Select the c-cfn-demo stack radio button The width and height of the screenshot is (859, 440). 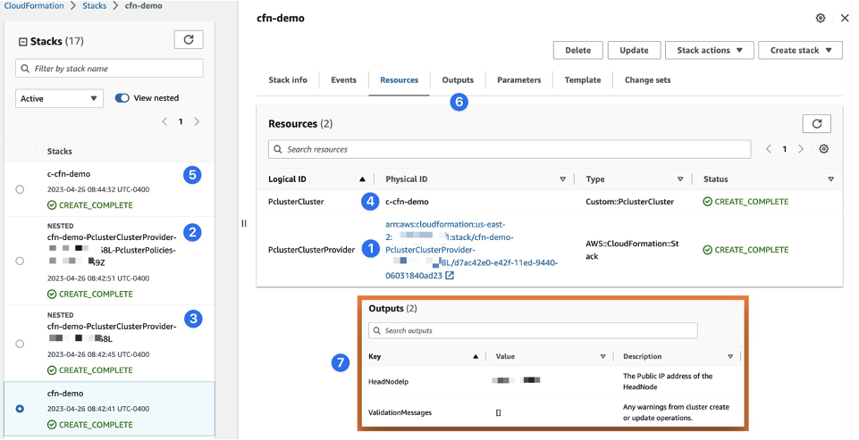20,189
